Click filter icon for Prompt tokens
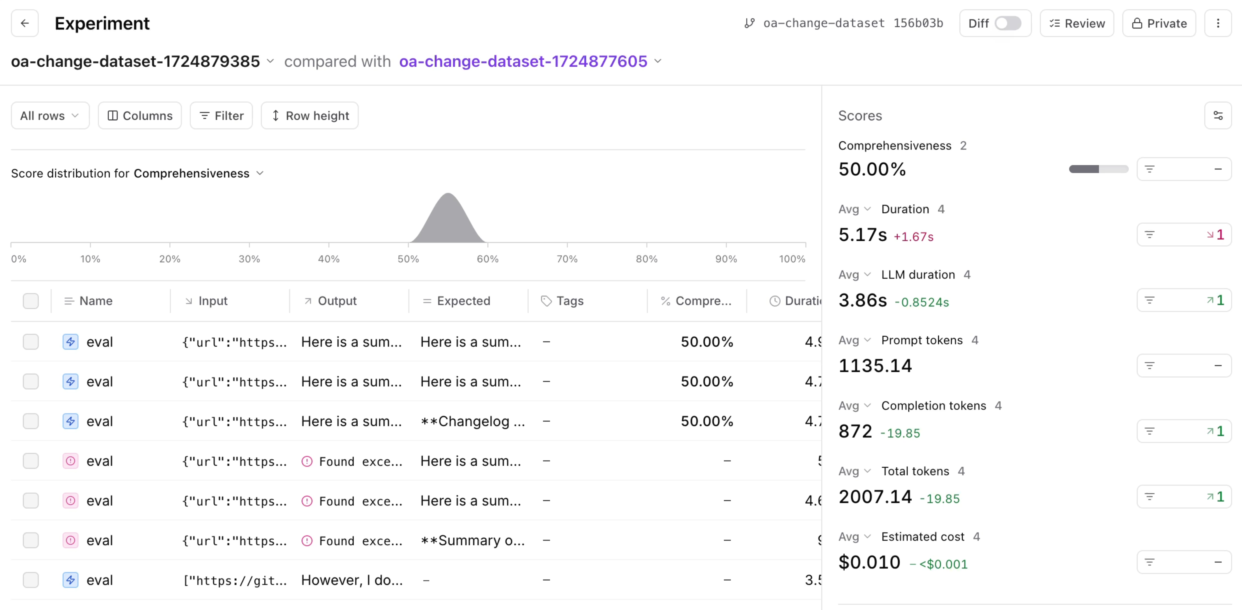The image size is (1242, 610). (1150, 365)
